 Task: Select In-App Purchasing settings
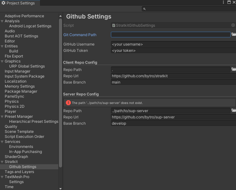26,152
